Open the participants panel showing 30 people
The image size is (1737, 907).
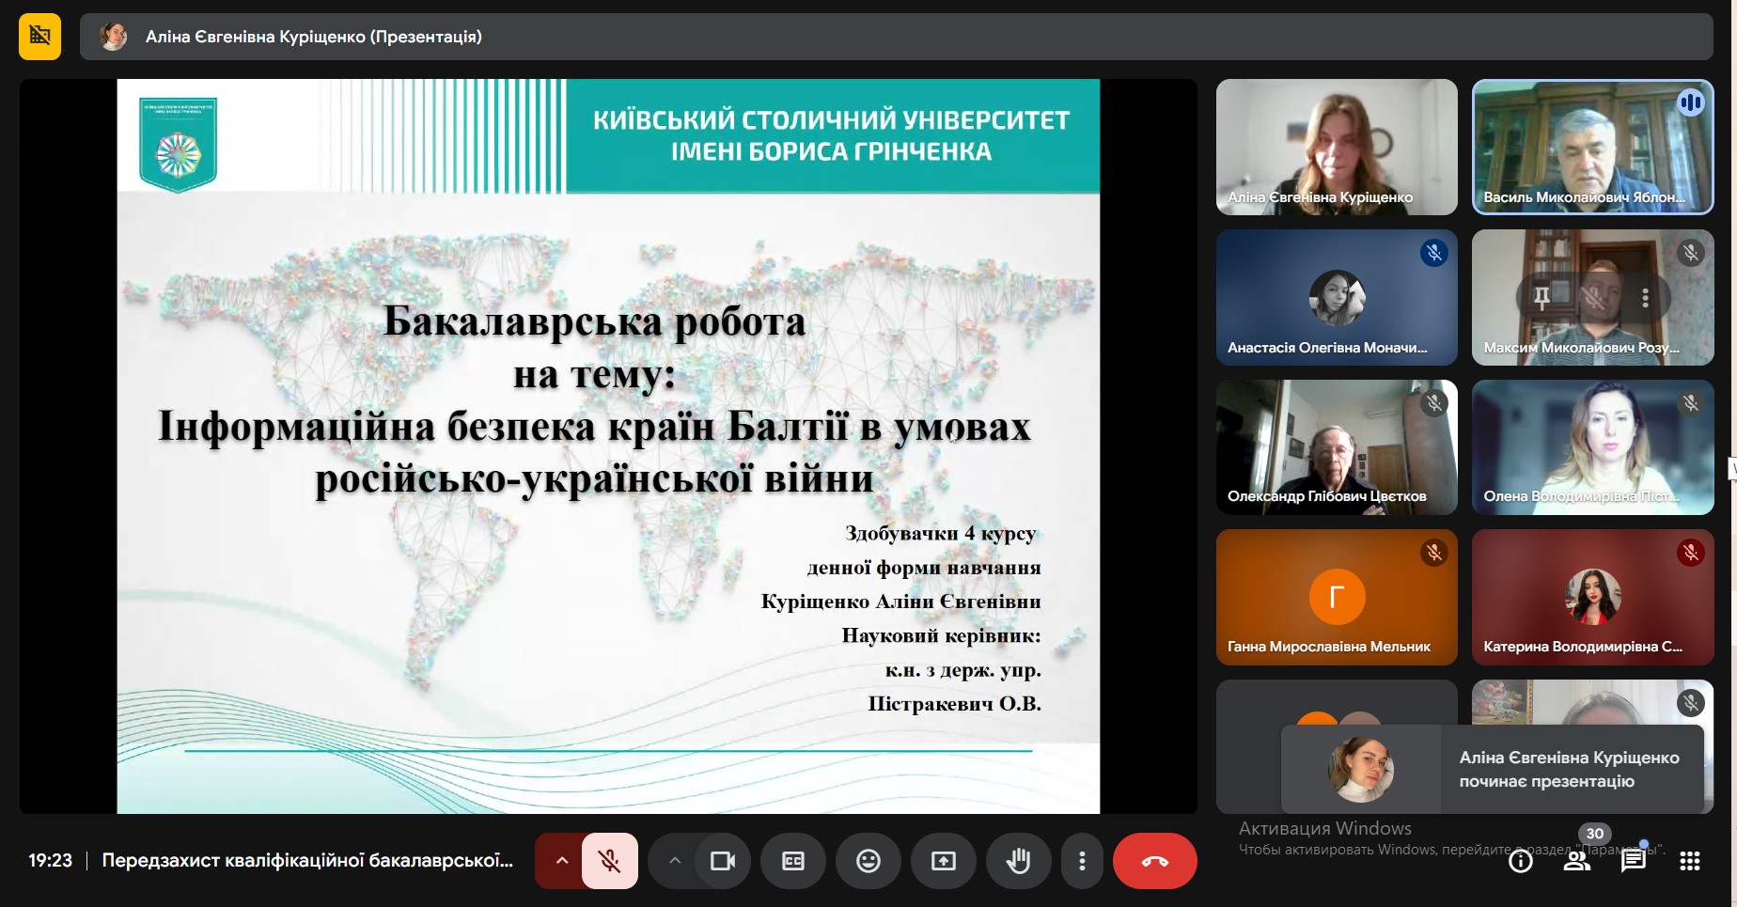[1577, 861]
